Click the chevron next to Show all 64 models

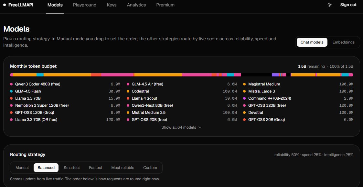click(x=200, y=127)
